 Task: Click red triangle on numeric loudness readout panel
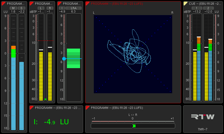(32, 108)
